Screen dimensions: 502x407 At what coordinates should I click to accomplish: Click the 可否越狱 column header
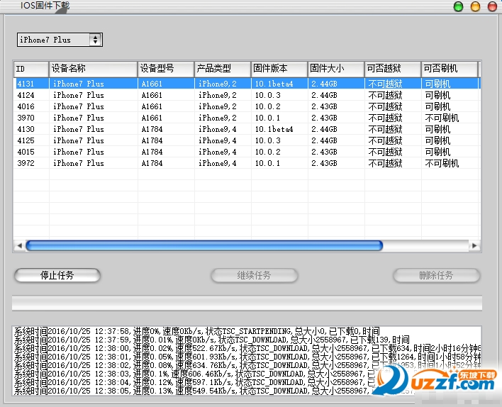[x=393, y=69]
